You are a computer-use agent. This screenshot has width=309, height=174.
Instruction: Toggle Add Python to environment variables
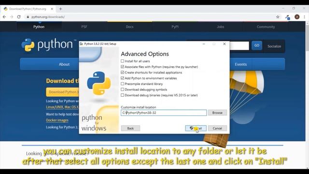pyautogui.click(x=122, y=78)
